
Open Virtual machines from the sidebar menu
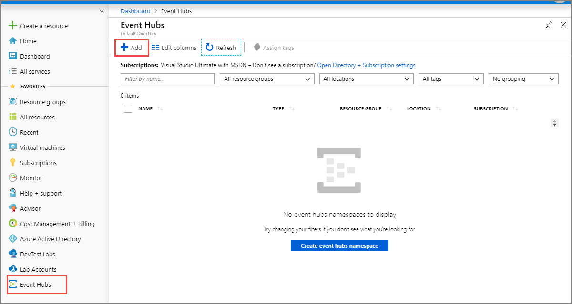tap(42, 147)
